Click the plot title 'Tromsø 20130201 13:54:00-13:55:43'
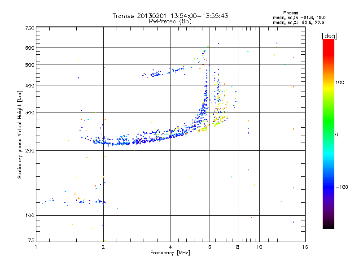This screenshot has height=269, width=359. point(170,16)
